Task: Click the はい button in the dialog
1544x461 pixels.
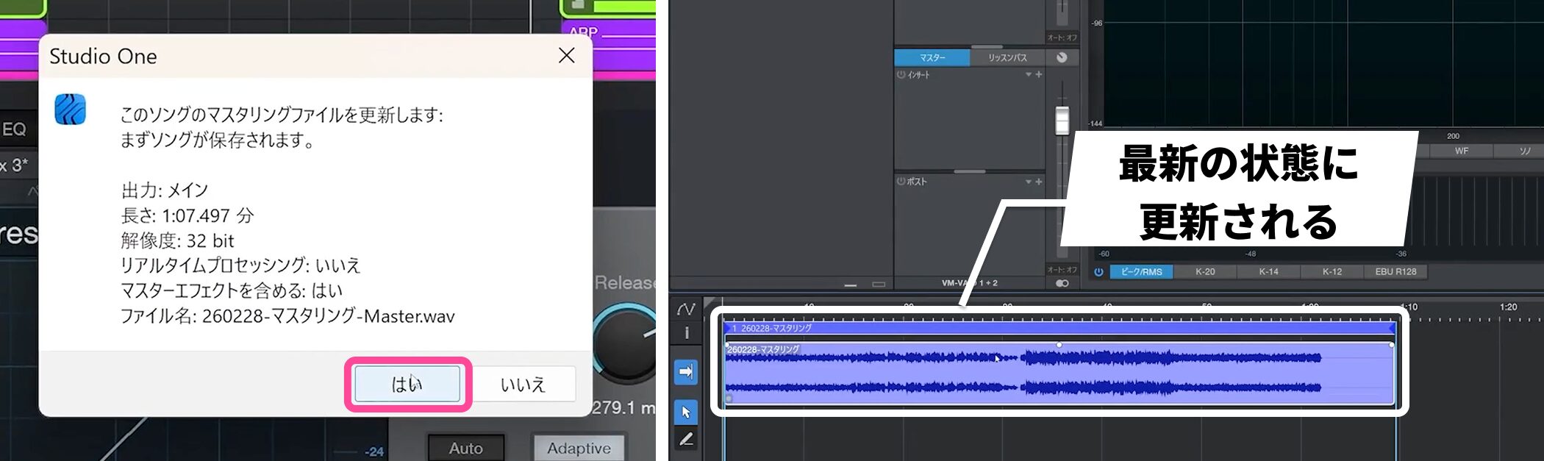Action: pos(407,384)
